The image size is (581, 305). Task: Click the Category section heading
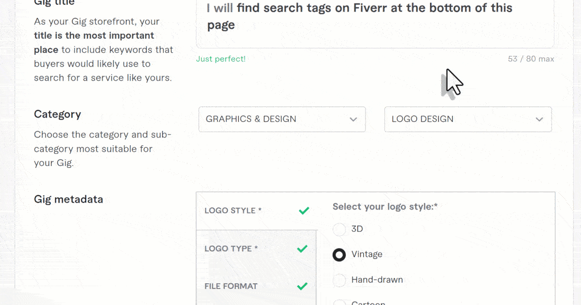coord(58,114)
